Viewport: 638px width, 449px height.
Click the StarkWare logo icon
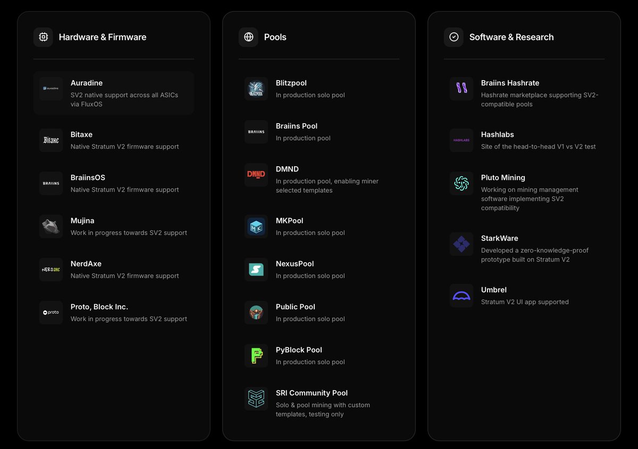click(461, 244)
